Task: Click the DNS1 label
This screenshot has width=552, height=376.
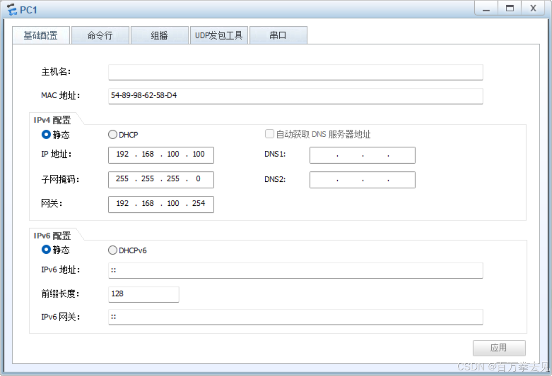Action: 275,154
